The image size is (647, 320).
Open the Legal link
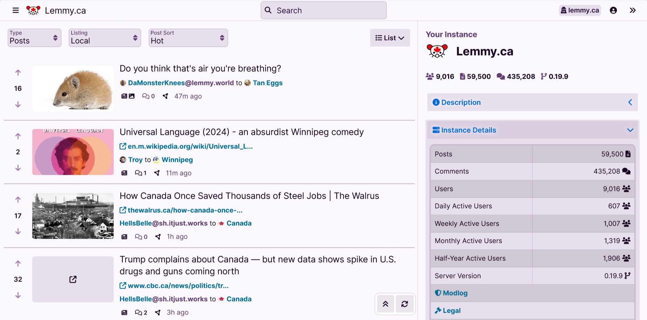[448, 311]
